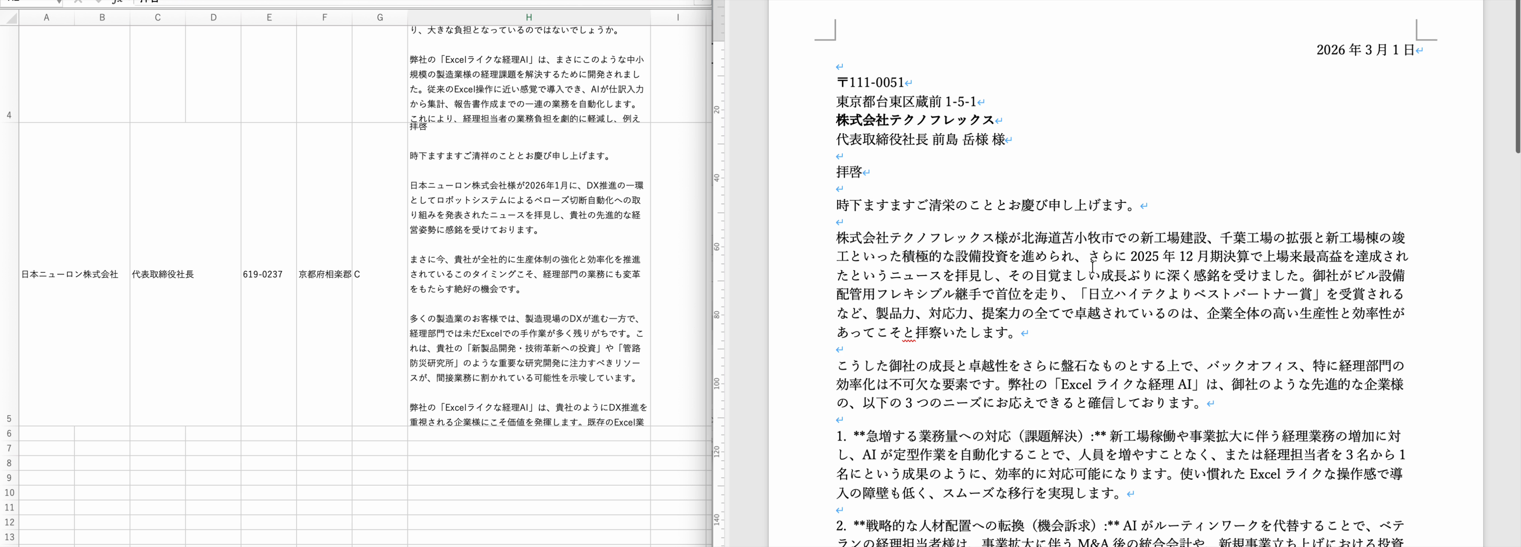The width and height of the screenshot is (1521, 547).
Task: Click cell containing 京都府相楽郡
Action: click(325, 274)
